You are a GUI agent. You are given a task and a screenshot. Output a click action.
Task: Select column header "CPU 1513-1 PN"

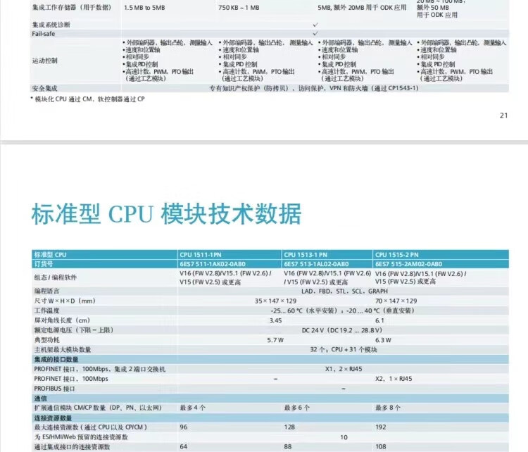point(306,255)
